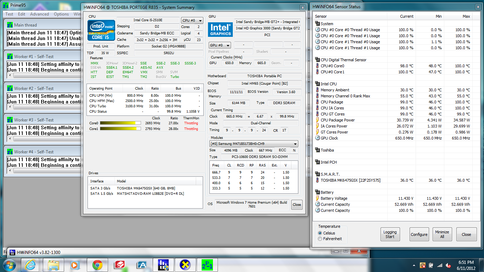Viewport: 484px width, 272px height.
Task: Select the TOSHIBA MK6475GSX [640 GB, 8MB] drive row
Action: tap(145, 188)
